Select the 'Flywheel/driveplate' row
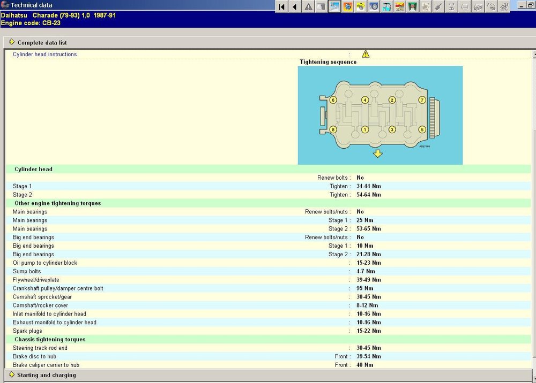This screenshot has width=536, height=383. point(269,280)
